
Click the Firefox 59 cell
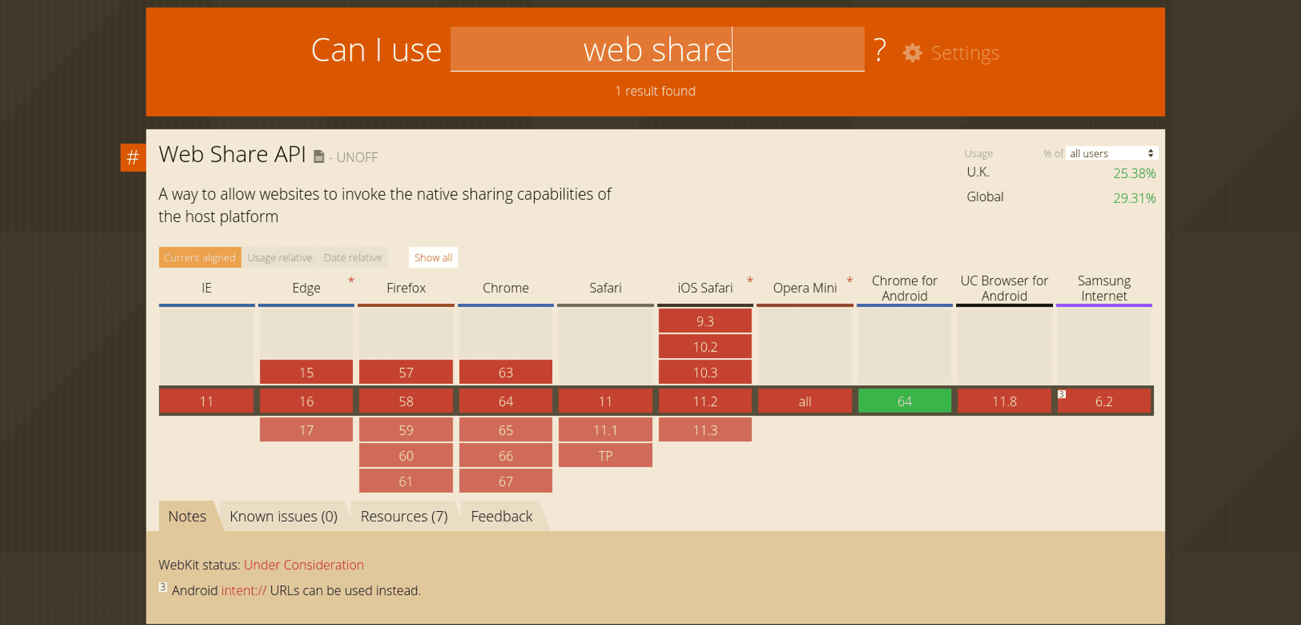point(406,430)
